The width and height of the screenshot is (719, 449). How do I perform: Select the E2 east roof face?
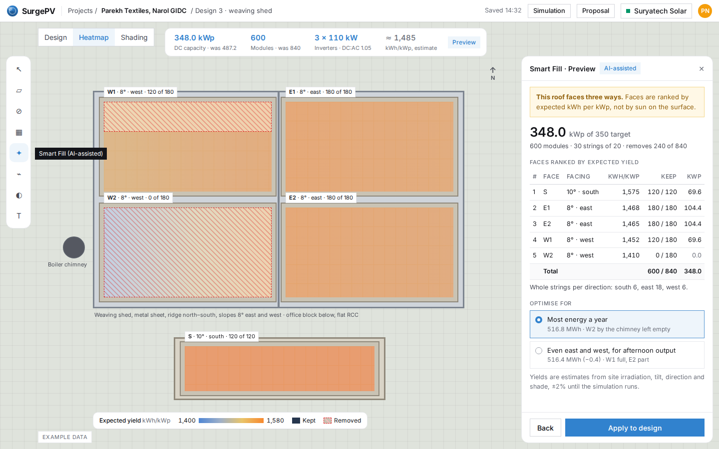tap(369, 252)
